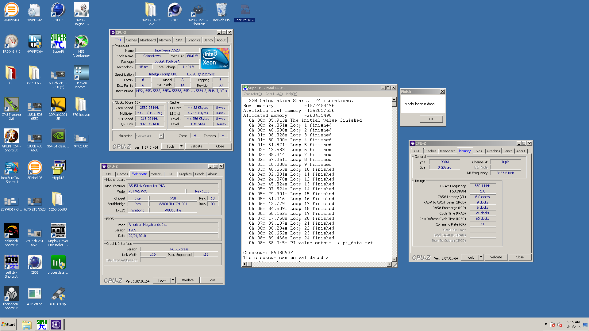Open the ATISetLod desktop icon
The width and height of the screenshot is (589, 331).
35,296
